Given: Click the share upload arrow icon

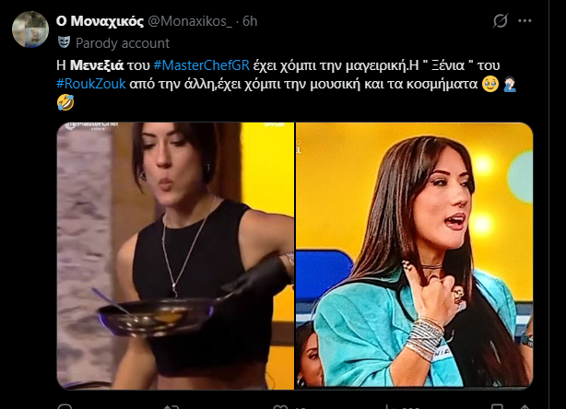Looking at the screenshot, I should 525,407.
